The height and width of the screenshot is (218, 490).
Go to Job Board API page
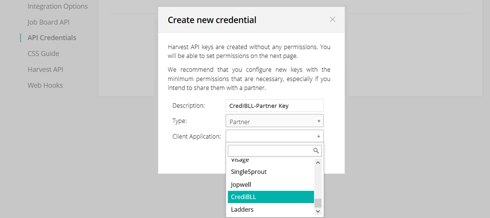click(x=48, y=22)
